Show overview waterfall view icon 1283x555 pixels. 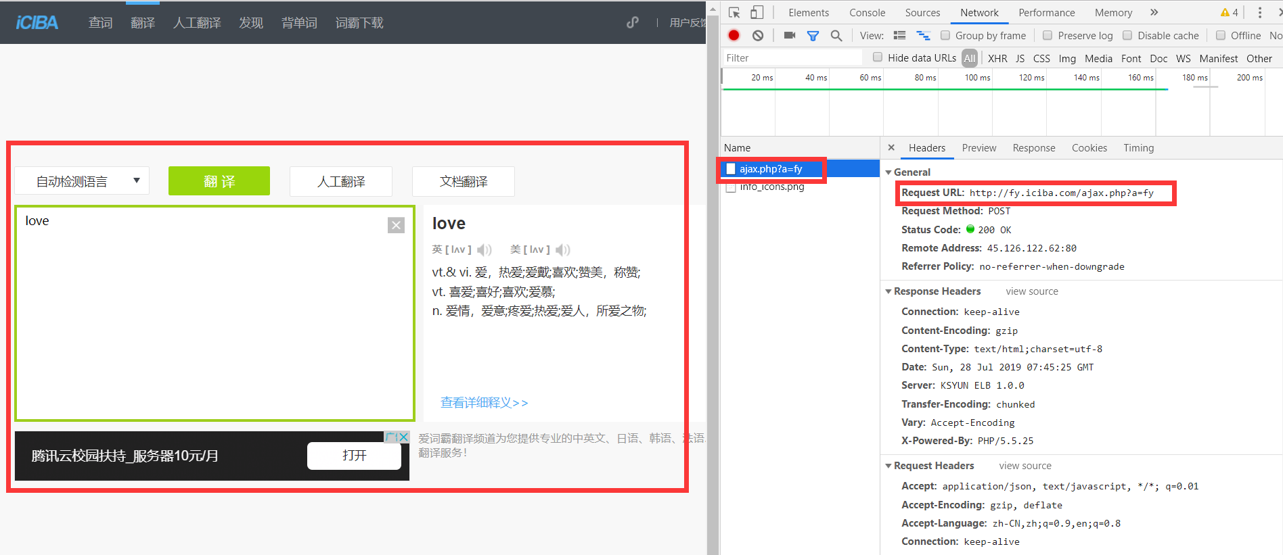point(923,35)
